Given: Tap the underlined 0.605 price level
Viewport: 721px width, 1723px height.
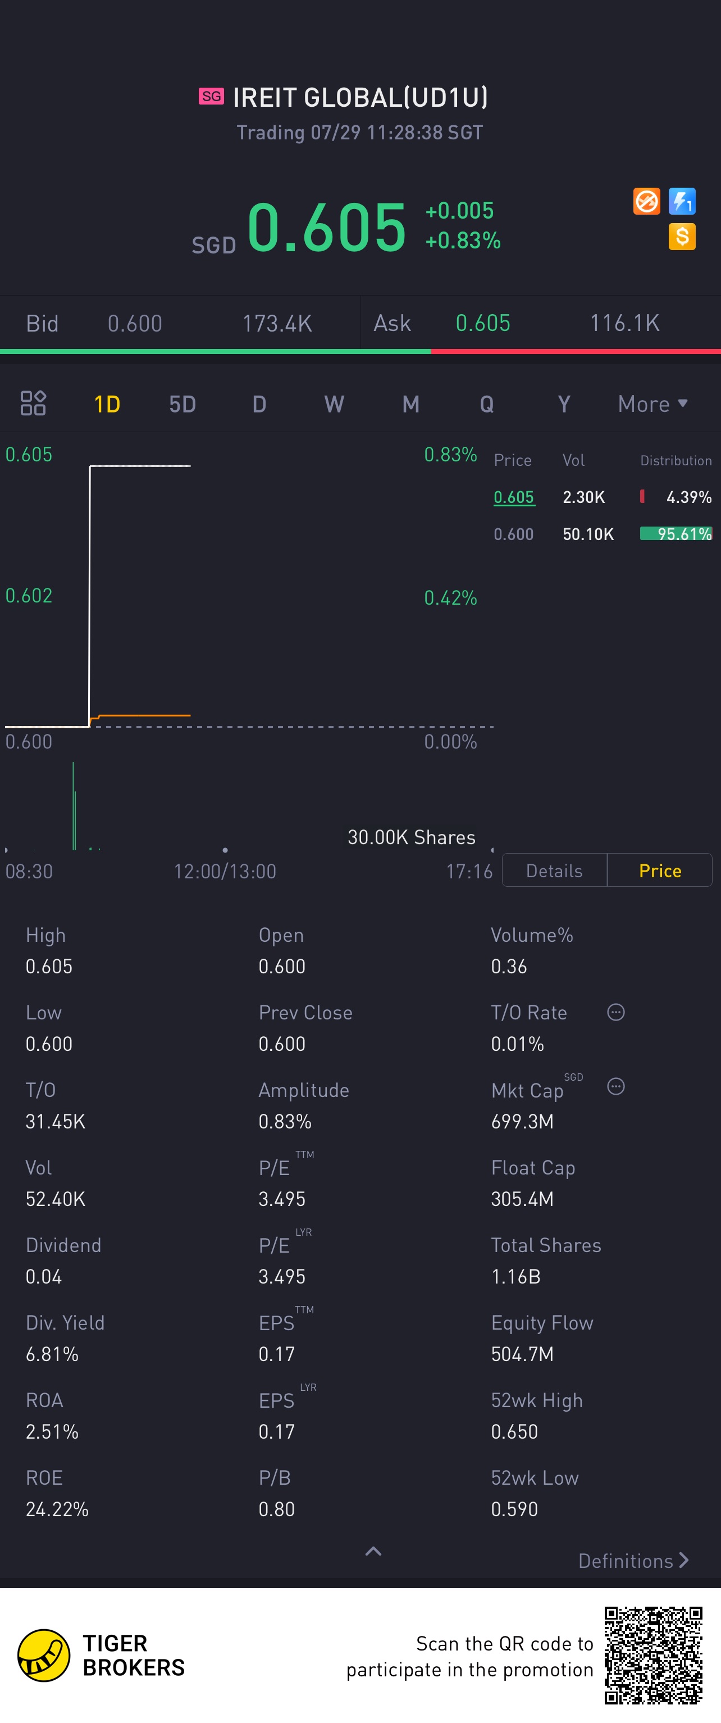Looking at the screenshot, I should tap(514, 497).
